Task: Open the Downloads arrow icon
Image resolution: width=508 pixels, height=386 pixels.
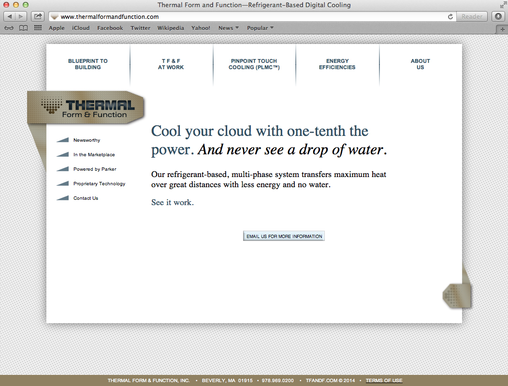Action: tap(498, 16)
